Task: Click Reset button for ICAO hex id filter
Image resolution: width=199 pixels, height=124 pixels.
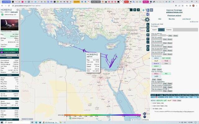Action: coord(170,54)
